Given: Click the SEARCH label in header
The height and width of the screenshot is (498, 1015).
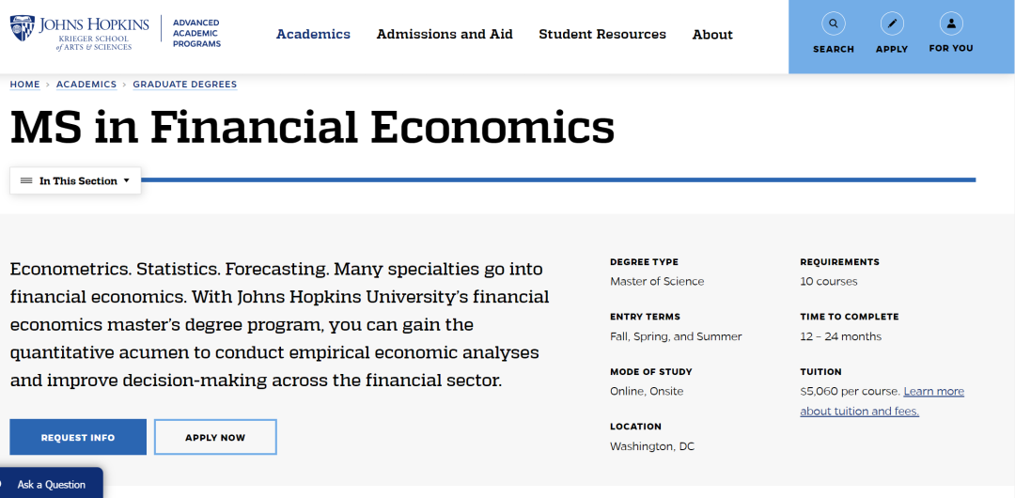Looking at the screenshot, I should [833, 49].
